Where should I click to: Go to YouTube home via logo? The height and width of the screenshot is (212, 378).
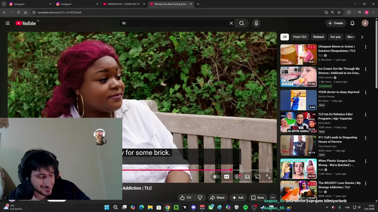(x=25, y=23)
